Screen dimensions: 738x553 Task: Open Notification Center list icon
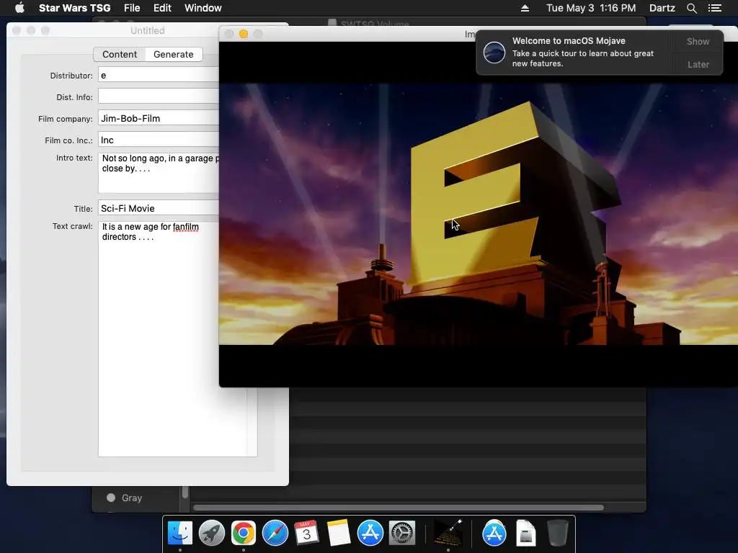(714, 8)
